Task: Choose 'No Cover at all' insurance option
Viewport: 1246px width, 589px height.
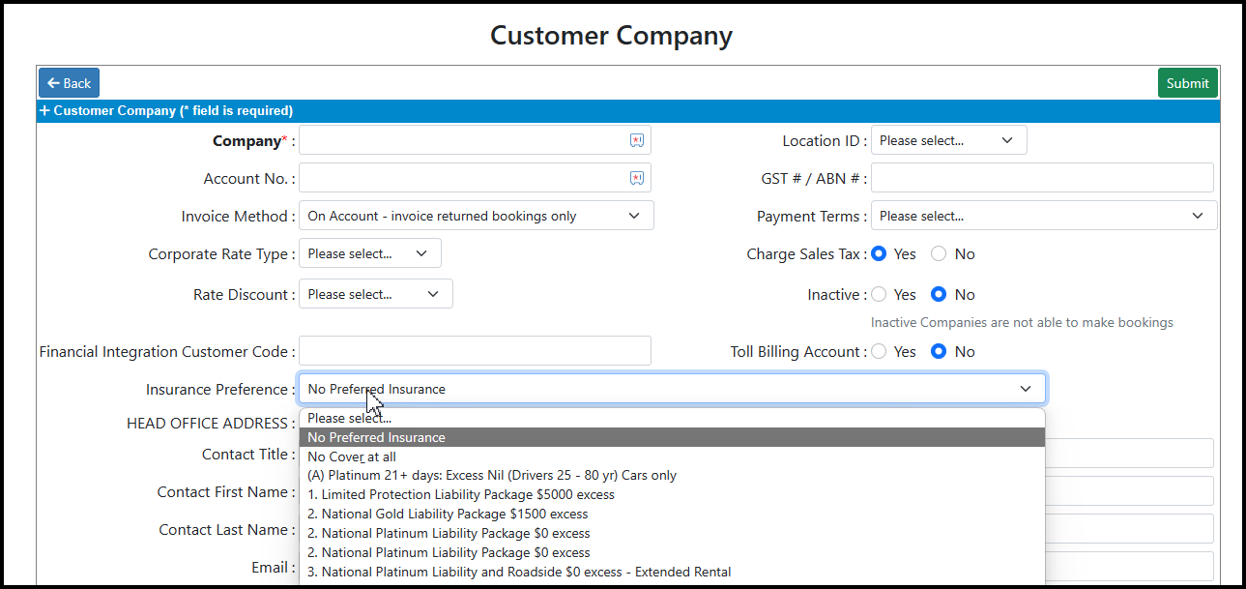Action: pyautogui.click(x=352, y=456)
